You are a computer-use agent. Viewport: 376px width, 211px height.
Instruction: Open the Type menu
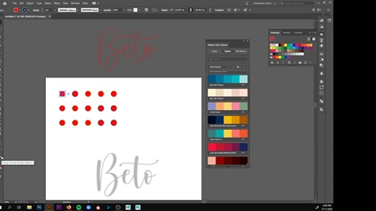tap(39, 3)
